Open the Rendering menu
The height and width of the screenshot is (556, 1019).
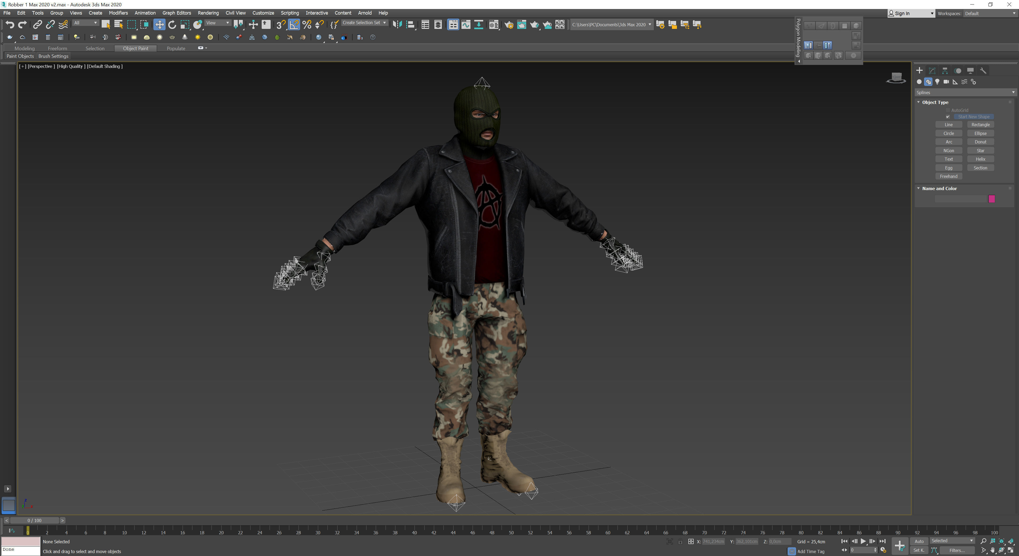pyautogui.click(x=208, y=13)
